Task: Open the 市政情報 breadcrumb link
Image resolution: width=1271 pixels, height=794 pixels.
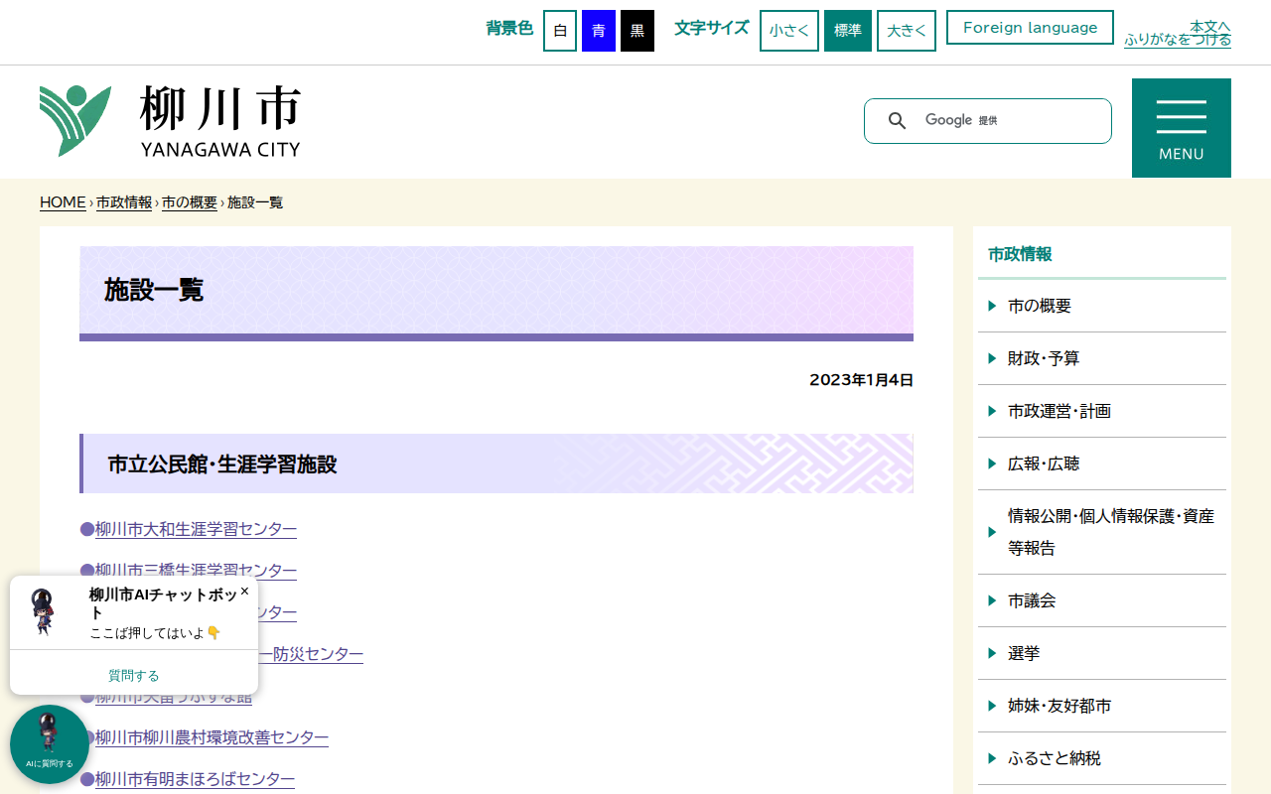Action: click(x=122, y=201)
